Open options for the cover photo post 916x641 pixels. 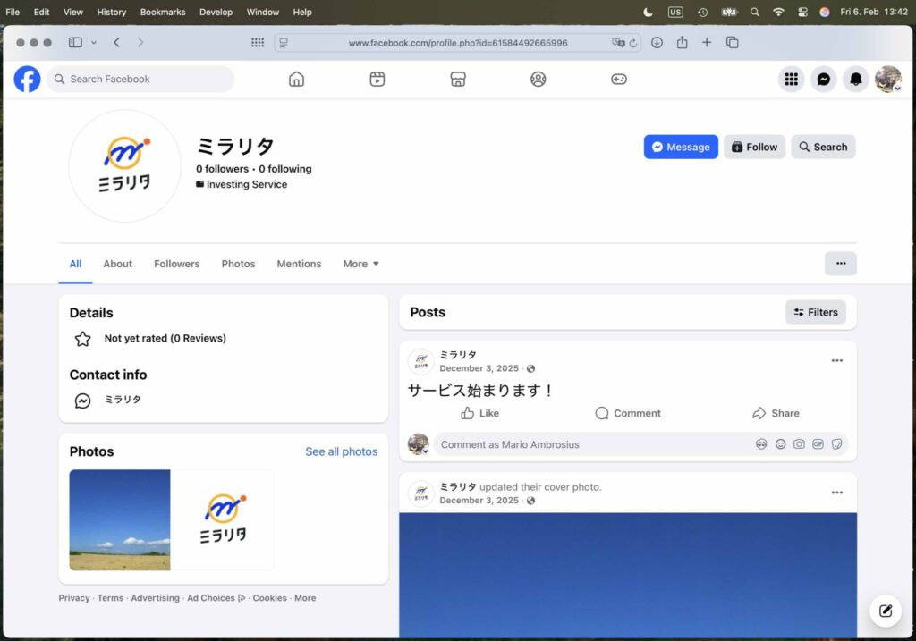click(836, 493)
